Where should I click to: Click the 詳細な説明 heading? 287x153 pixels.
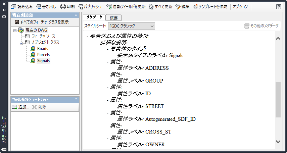114,43
